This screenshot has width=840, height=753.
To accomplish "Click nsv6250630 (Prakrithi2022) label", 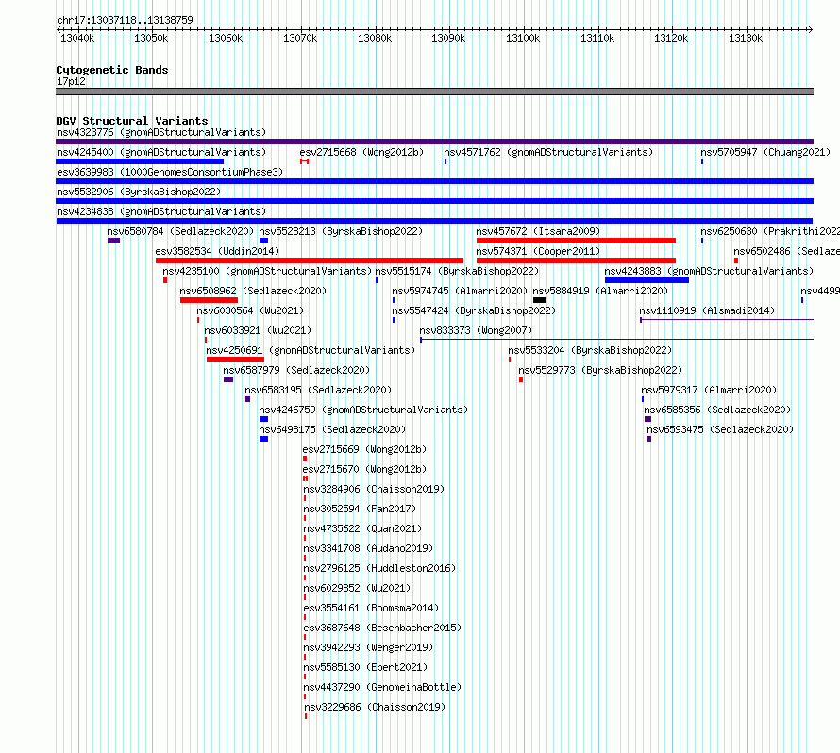I will 770,231.
